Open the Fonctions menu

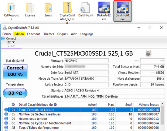(34, 34)
